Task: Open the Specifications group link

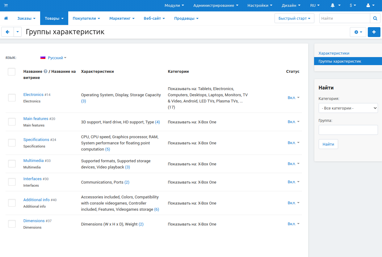Action: click(36, 140)
